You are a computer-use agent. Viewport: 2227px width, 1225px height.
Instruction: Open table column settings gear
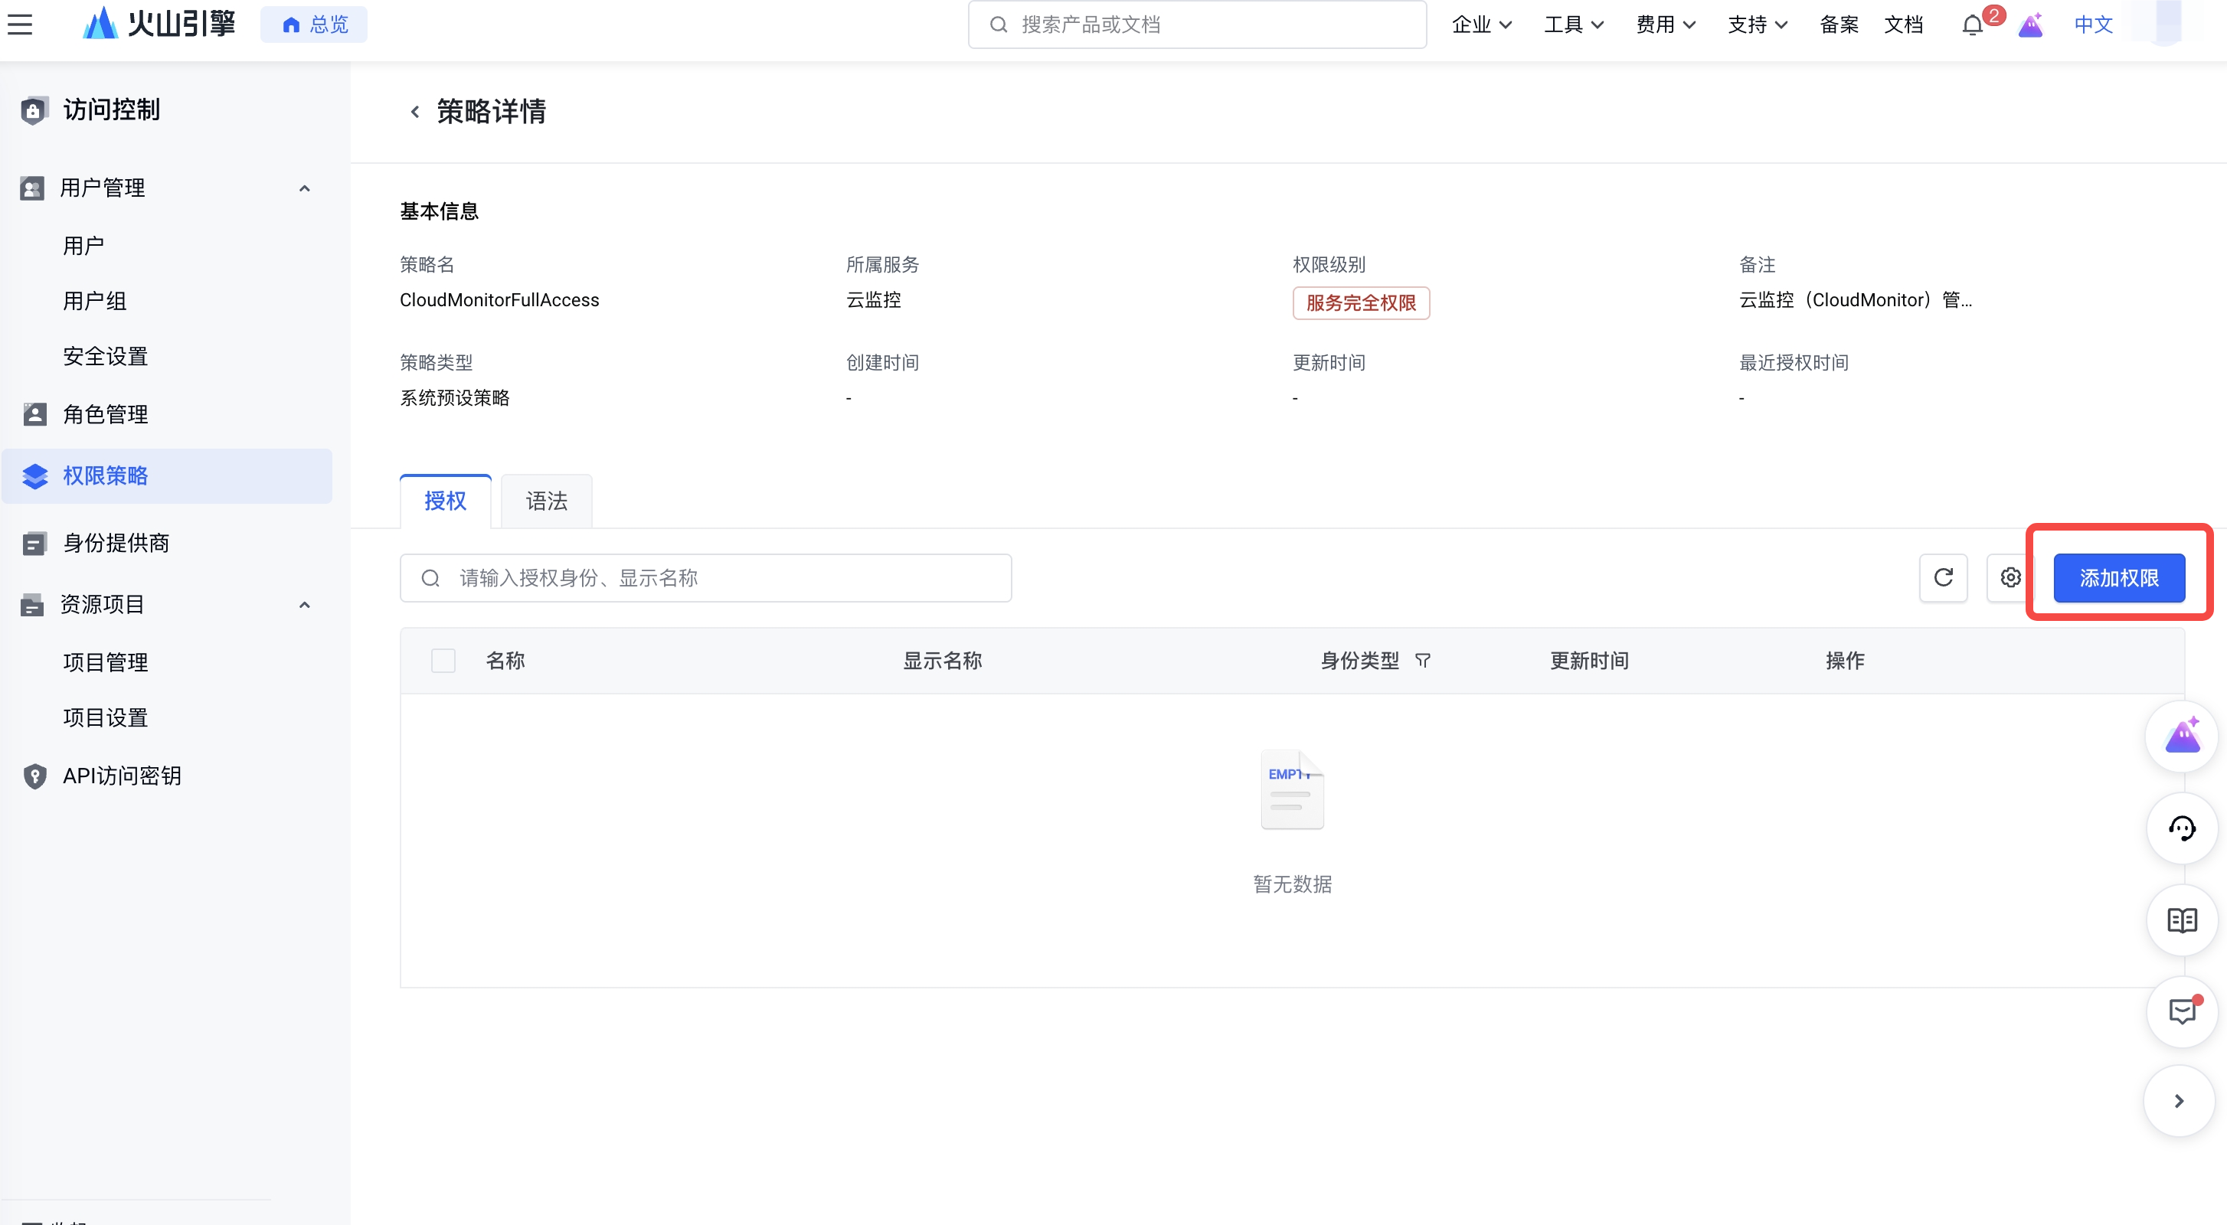pos(2010,577)
